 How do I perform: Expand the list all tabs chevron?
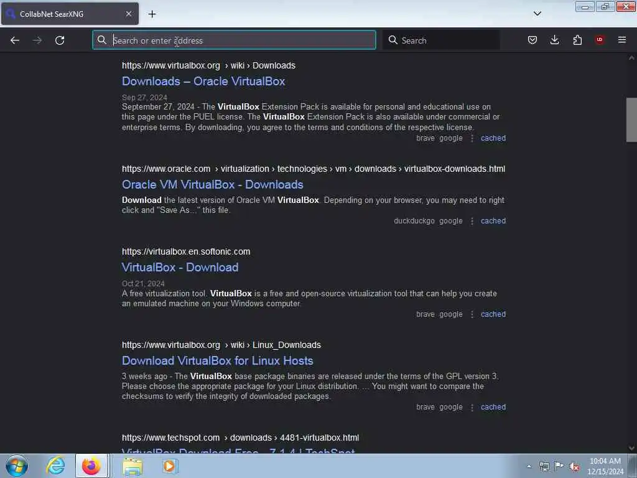(537, 14)
